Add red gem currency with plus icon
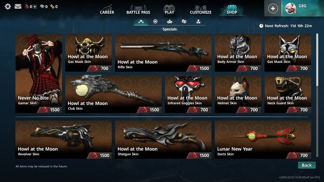The width and height of the screenshot is (324, 182). coord(35,7)
